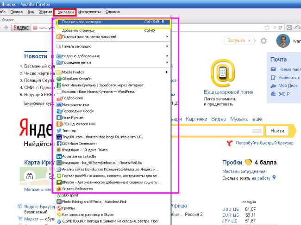The image size is (301, 225).
Task: Open the Новости link
Action: pos(36,56)
